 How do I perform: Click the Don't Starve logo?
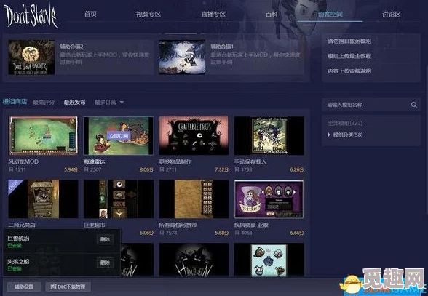(31, 16)
